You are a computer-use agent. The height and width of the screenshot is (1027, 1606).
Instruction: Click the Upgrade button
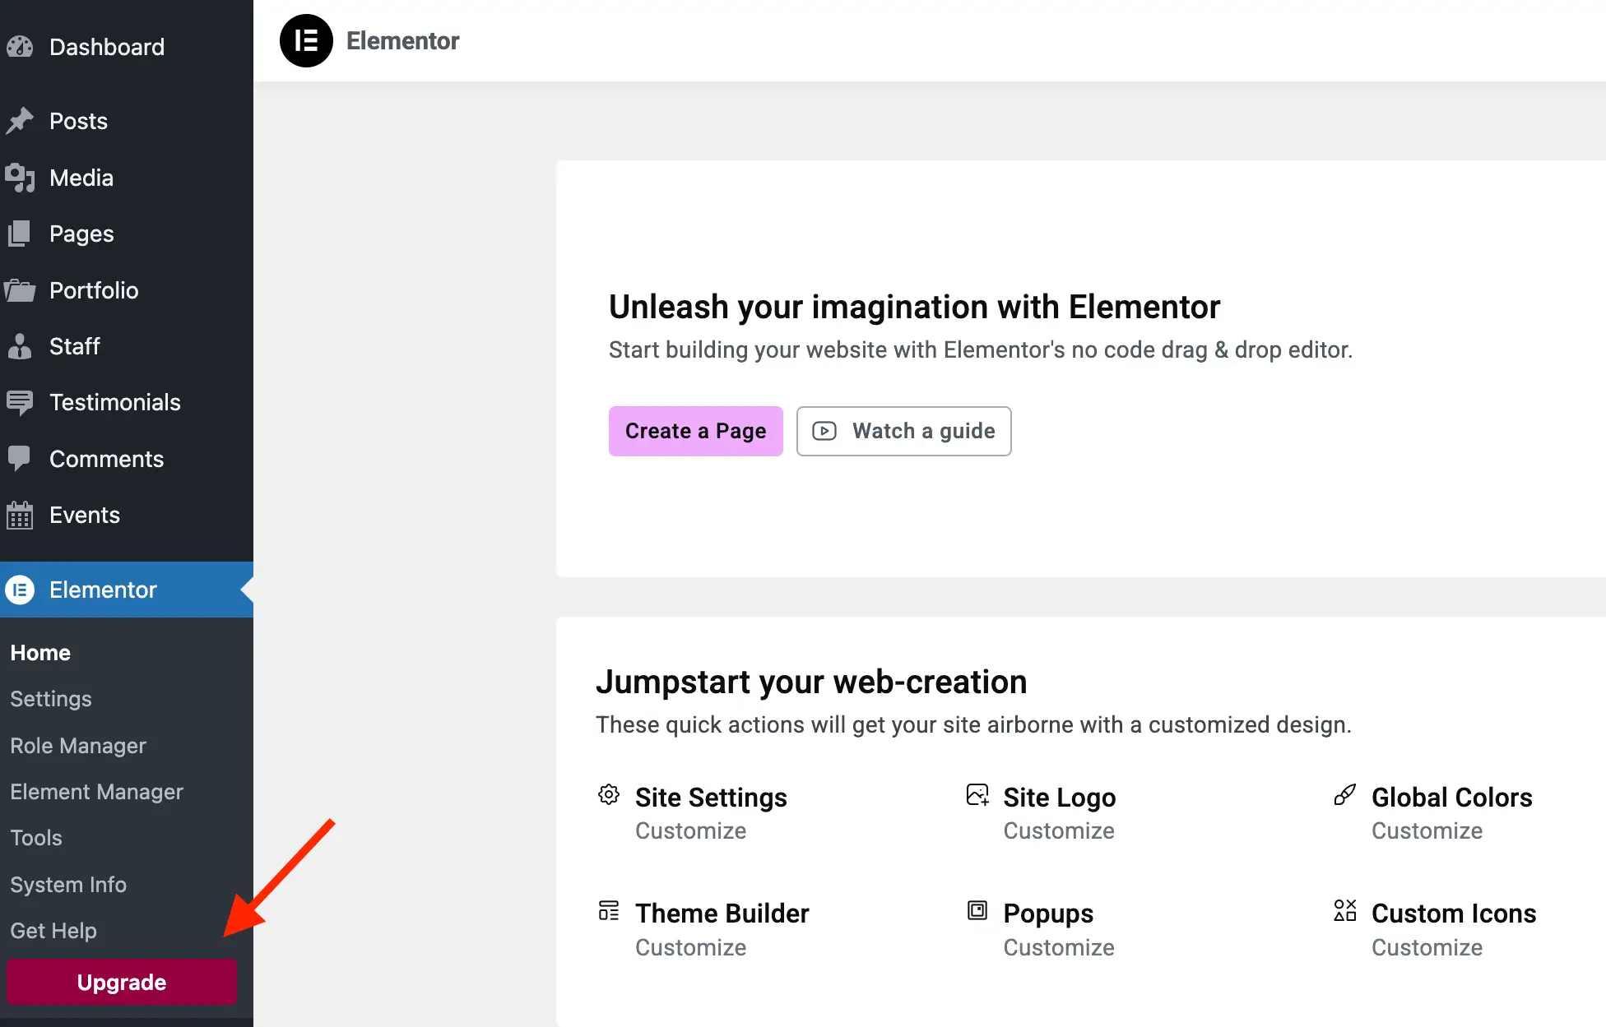click(122, 982)
